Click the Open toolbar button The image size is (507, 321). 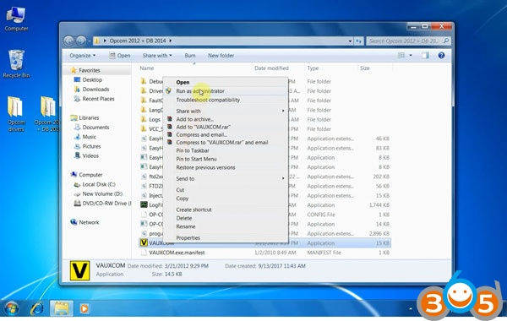coord(120,56)
